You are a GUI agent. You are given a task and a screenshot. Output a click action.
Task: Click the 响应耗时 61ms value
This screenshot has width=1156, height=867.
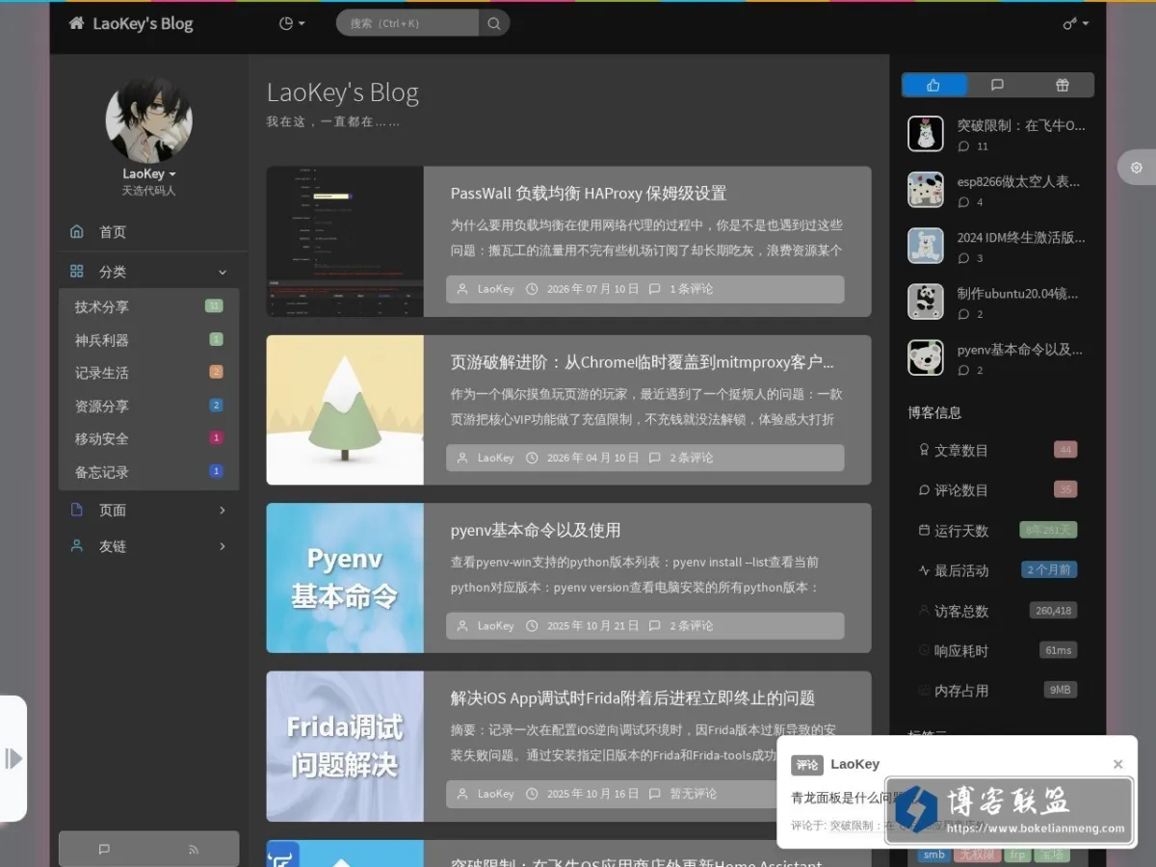pos(1058,650)
